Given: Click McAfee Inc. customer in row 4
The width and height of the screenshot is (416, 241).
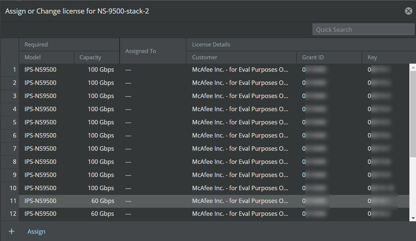Looking at the screenshot, I should tap(240, 109).
